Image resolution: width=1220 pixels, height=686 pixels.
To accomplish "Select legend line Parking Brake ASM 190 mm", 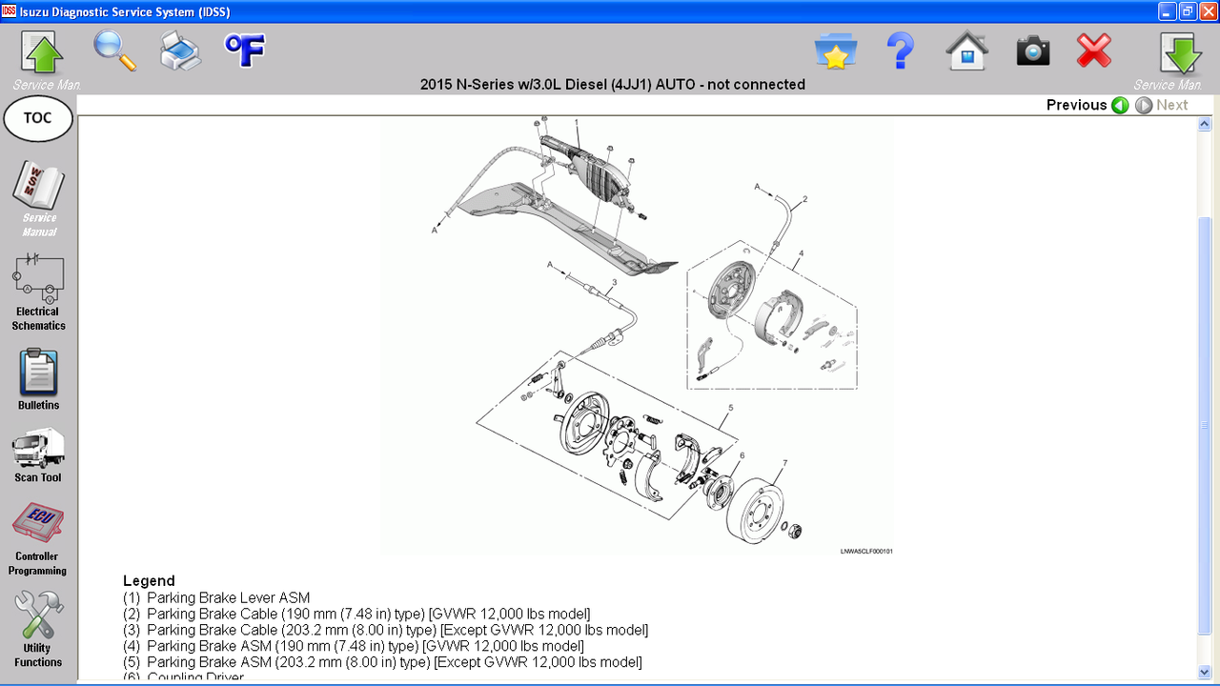I will (x=354, y=646).
